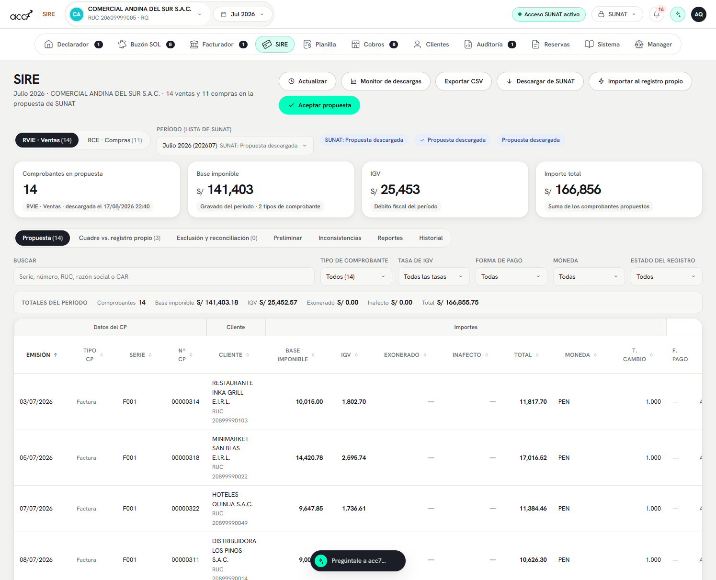Switch to RCE · Compras (11)
Viewport: 716px width, 580px height.
(115, 140)
